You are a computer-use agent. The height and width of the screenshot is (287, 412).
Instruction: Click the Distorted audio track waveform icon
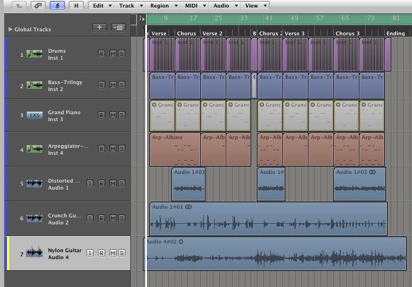tap(34, 183)
